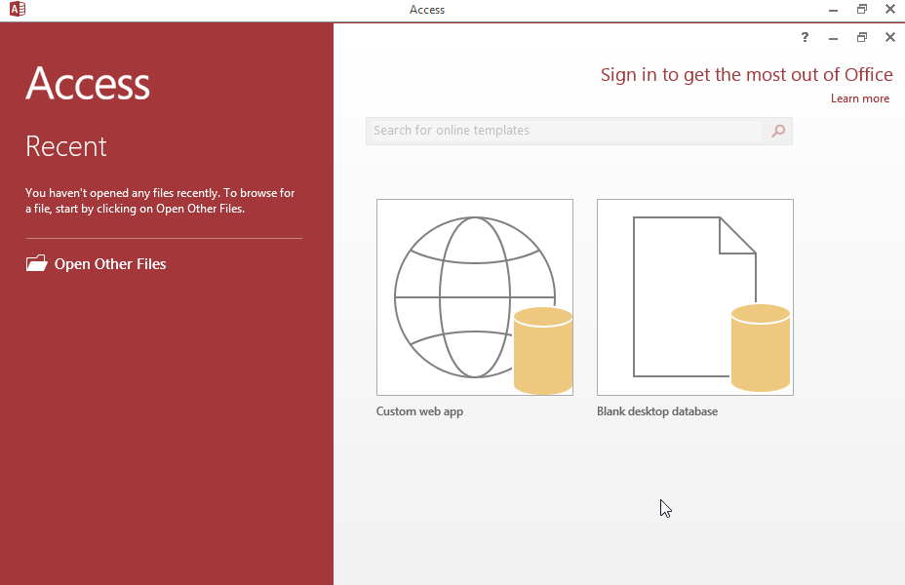The width and height of the screenshot is (905, 585).
Task: Restore the outer Access title bar window
Action: pos(862,9)
